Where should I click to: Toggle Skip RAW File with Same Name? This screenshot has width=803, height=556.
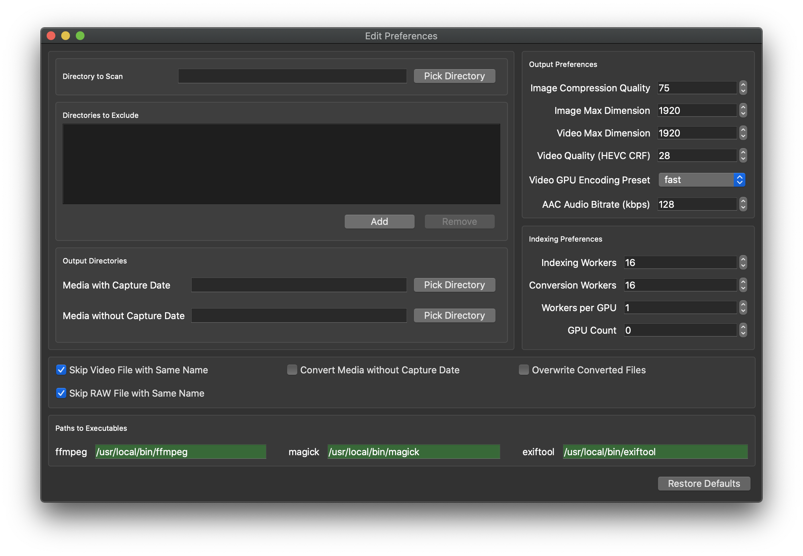pos(60,393)
